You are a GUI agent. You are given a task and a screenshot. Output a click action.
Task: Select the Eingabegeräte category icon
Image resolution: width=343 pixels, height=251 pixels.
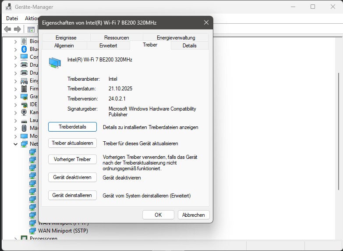[24, 81]
